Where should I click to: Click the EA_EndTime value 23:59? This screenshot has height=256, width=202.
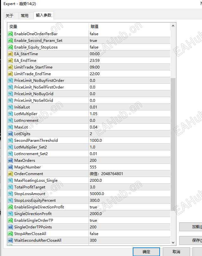[x=95, y=61]
